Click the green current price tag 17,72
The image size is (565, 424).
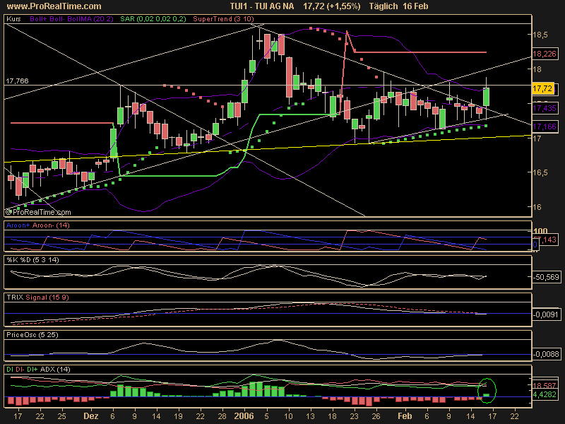pos(542,88)
